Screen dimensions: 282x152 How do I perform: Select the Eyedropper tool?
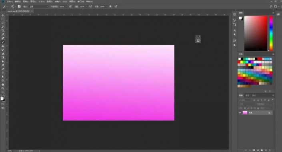3,34
